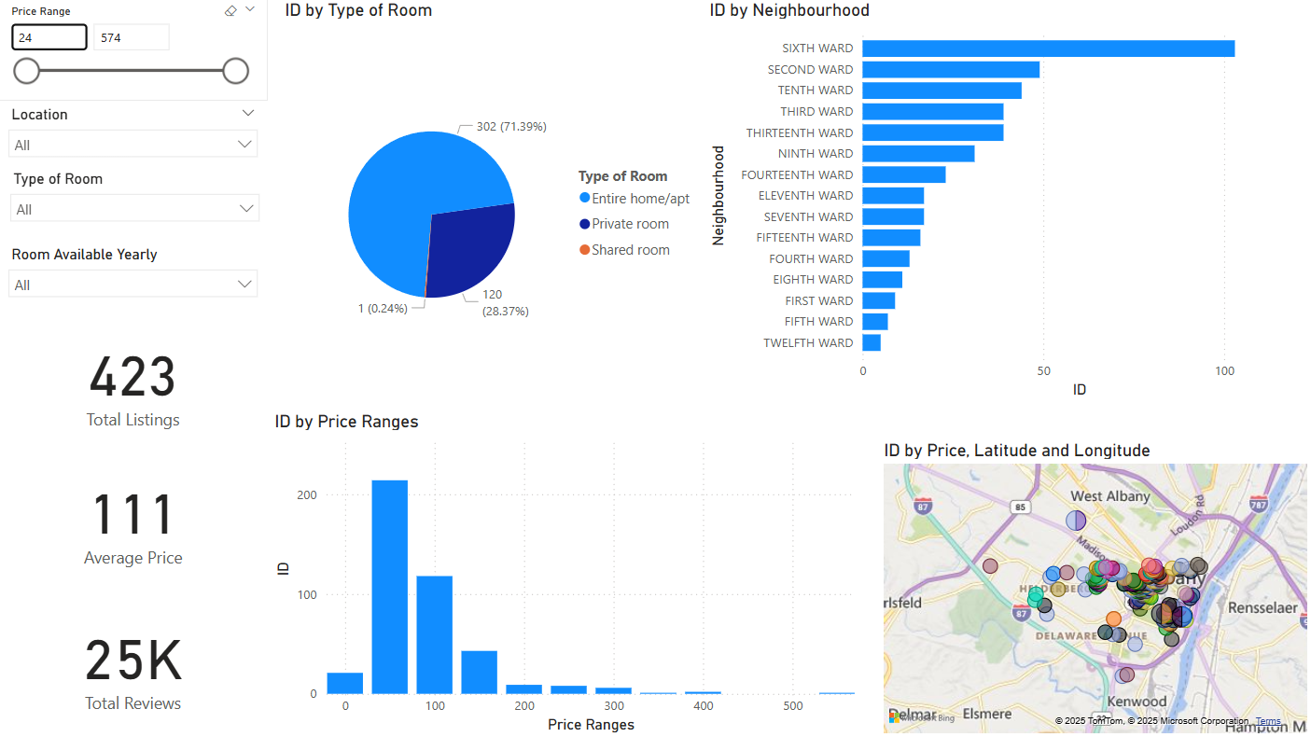The height and width of the screenshot is (737, 1311).
Task: Click the orange Shared room legend marker
Action: (x=584, y=249)
